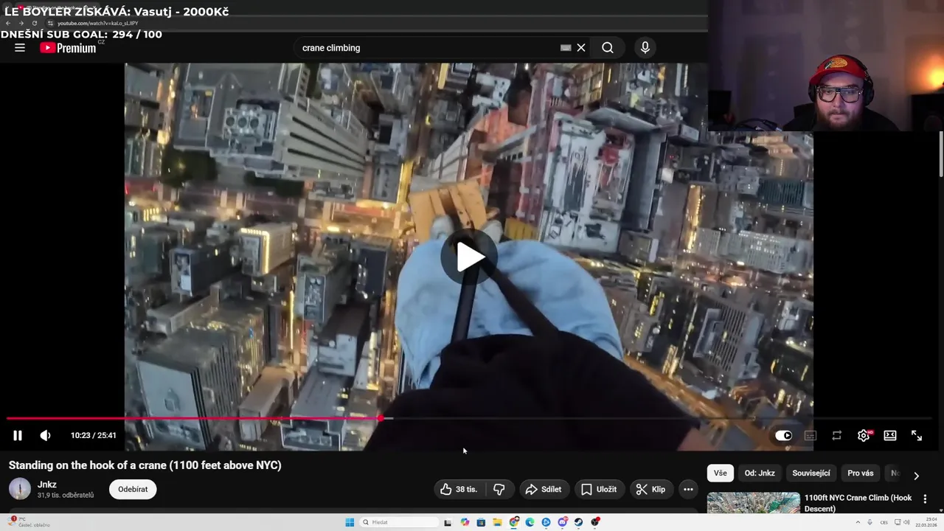944x531 pixels.
Task: Toggle the autoplay switch in player
Action: coord(783,436)
